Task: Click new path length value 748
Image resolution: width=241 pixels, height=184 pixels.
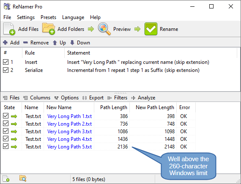Action: click(171, 124)
